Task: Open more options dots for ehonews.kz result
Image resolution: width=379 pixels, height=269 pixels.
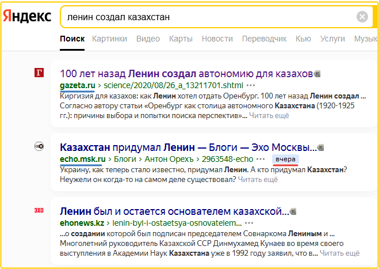Action: 249,223
